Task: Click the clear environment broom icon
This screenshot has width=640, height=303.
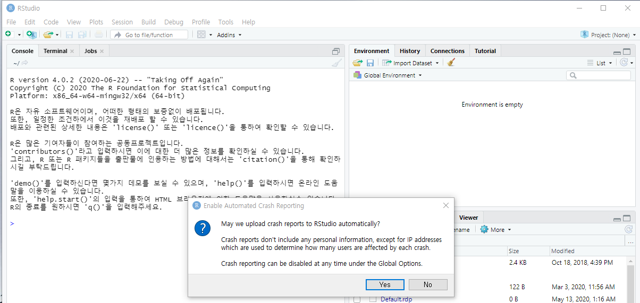Action: point(451,63)
